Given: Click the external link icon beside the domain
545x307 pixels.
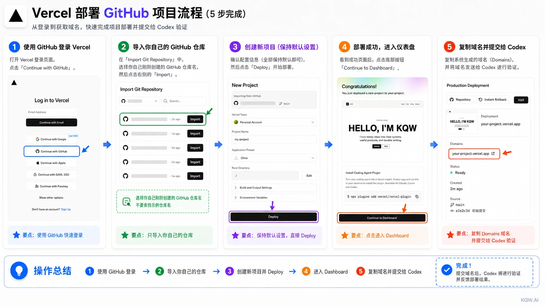Looking at the screenshot, I should (493, 153).
